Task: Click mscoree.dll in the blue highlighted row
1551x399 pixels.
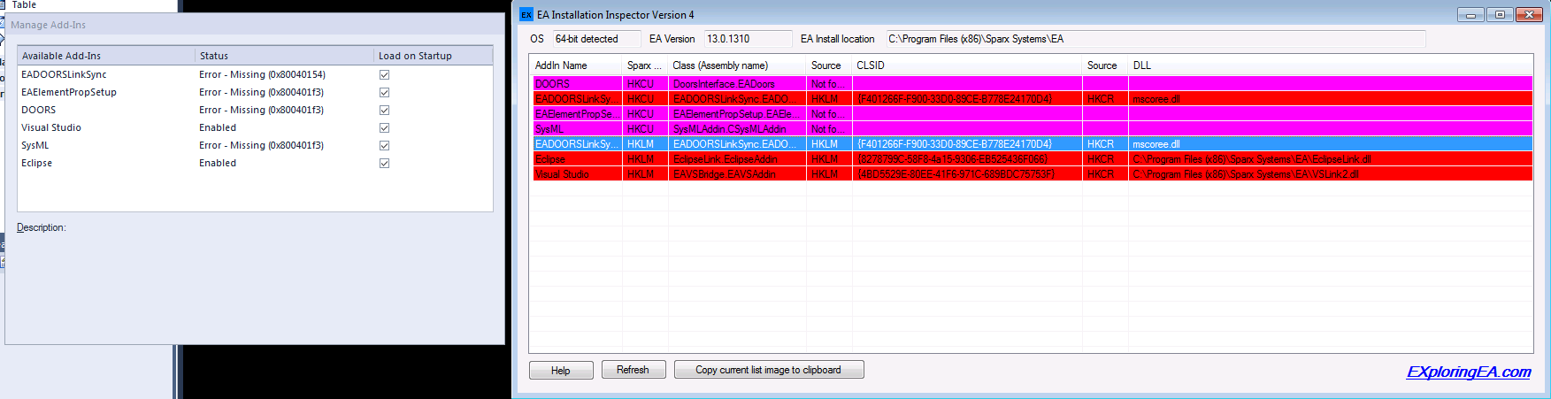Action: [1156, 144]
